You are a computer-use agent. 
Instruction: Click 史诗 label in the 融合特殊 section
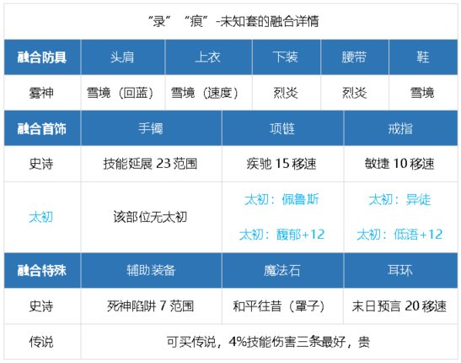click(x=41, y=306)
